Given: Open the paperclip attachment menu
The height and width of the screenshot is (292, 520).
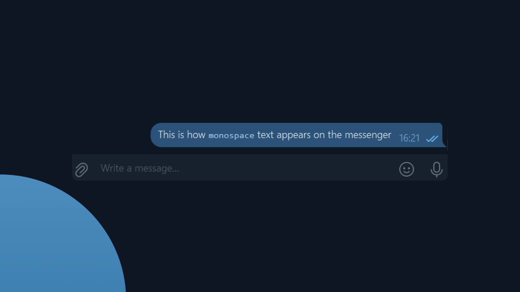Looking at the screenshot, I should (82, 170).
